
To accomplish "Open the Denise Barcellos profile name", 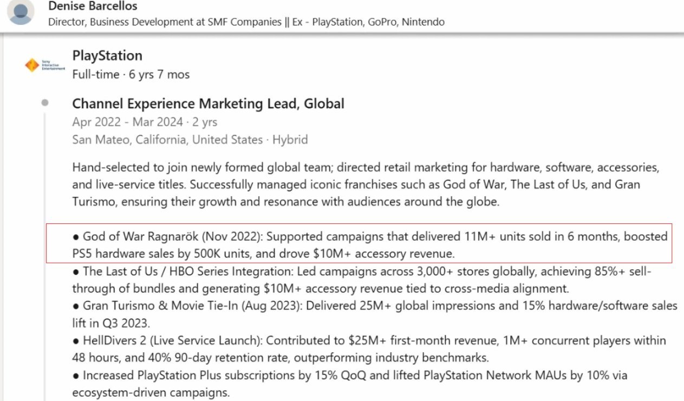I will [x=93, y=7].
